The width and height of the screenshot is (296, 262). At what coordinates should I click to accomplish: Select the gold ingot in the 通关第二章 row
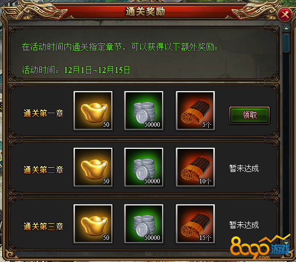click(x=93, y=167)
